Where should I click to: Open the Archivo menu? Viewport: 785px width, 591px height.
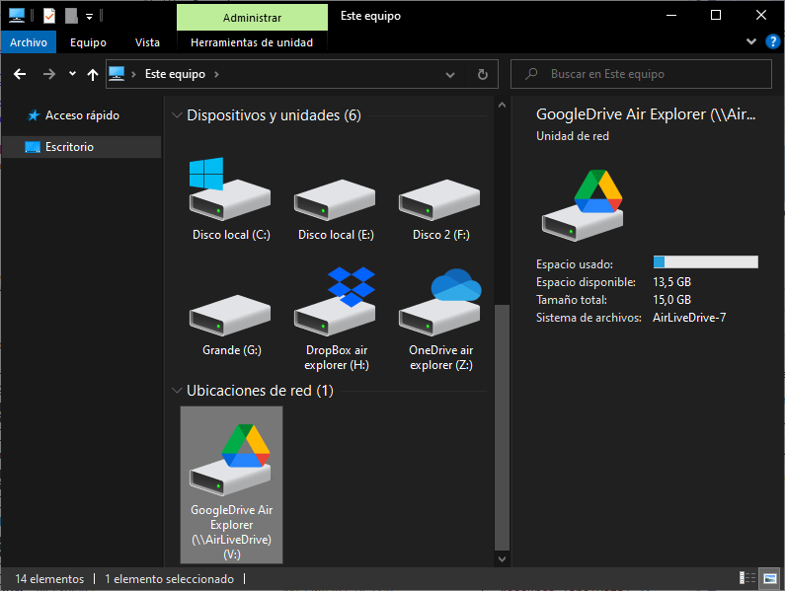pos(29,42)
